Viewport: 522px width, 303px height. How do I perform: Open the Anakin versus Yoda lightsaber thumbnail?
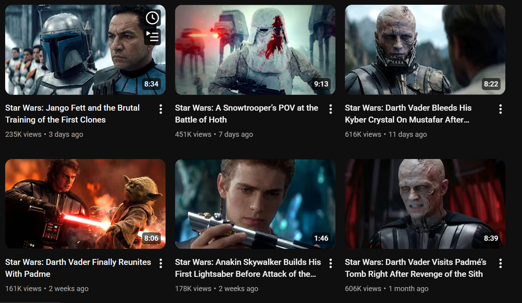point(85,204)
